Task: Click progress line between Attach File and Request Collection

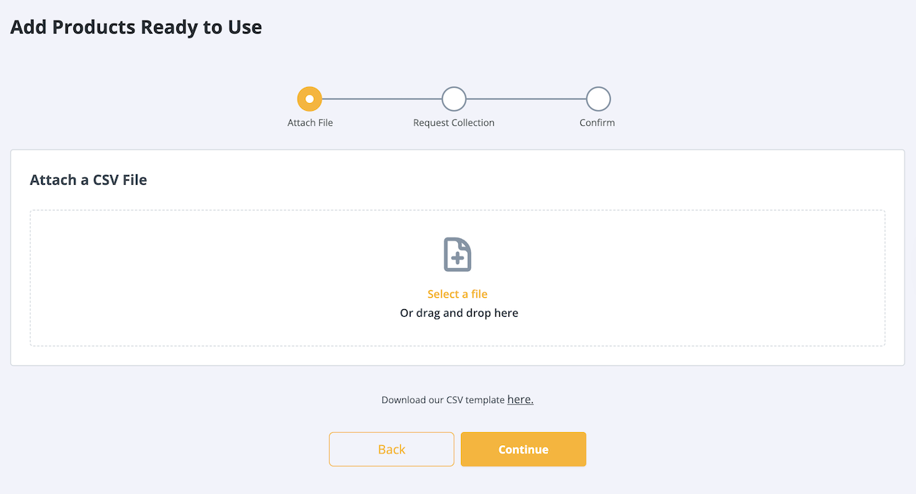Action: [x=382, y=99]
